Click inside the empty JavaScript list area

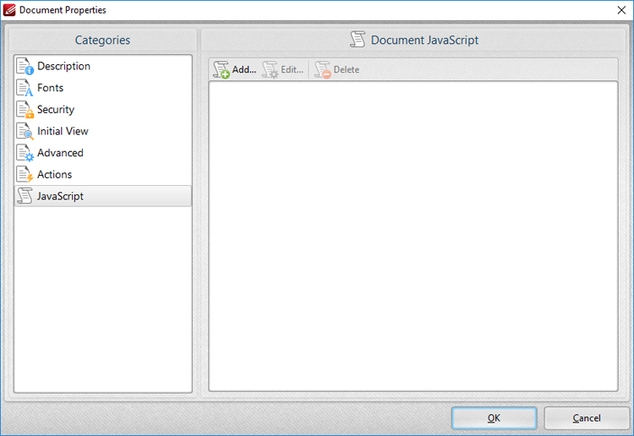[x=413, y=237]
